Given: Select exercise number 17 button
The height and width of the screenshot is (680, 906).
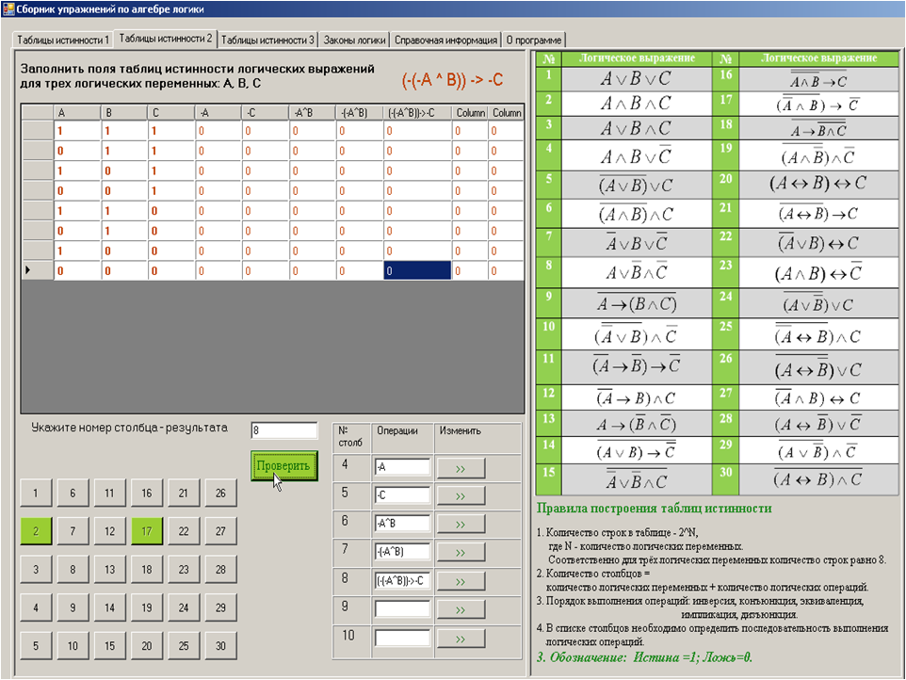Looking at the screenshot, I should (147, 531).
